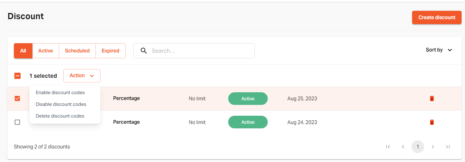This screenshot has width=465, height=162.
Task: Click trash icon for Aug 24, 2023 discount
Action: (432, 122)
